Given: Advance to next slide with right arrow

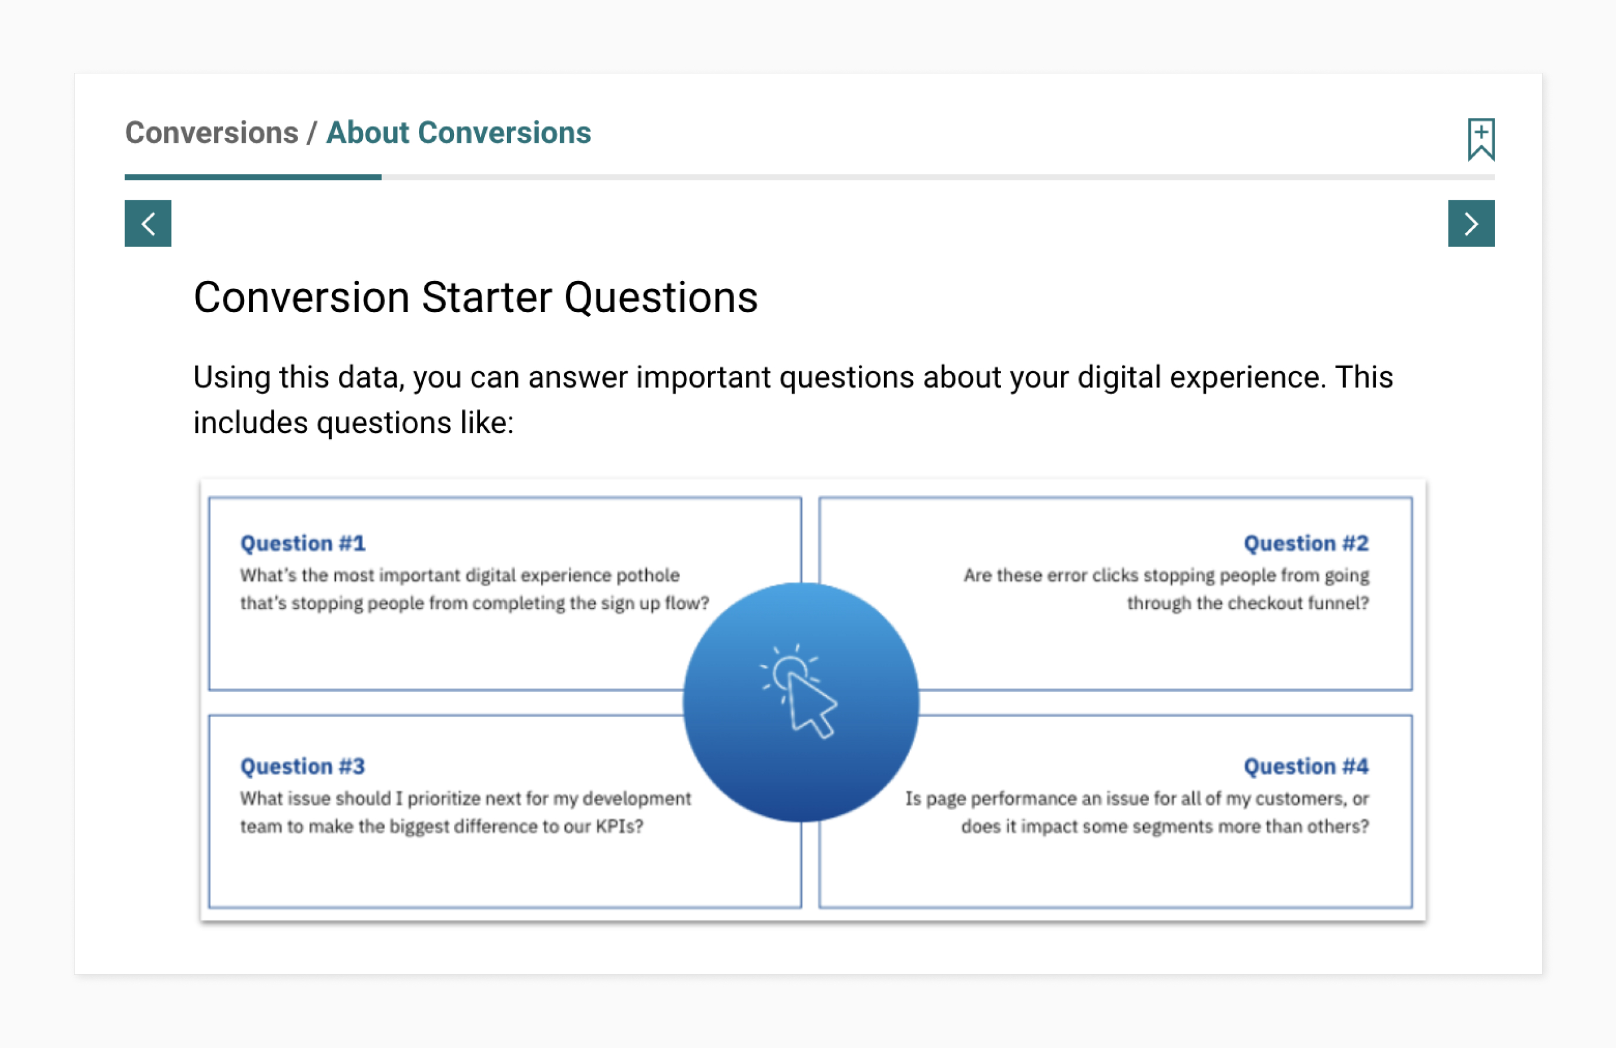Looking at the screenshot, I should (x=1471, y=223).
